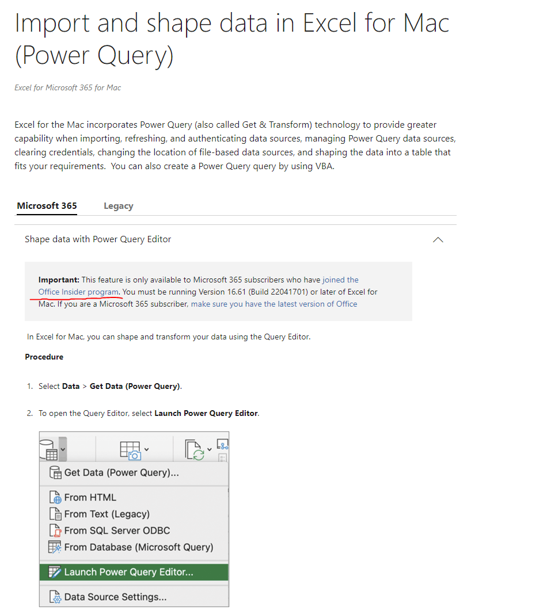Select From HTML in the menu
The width and height of the screenshot is (547, 615).
(134, 497)
